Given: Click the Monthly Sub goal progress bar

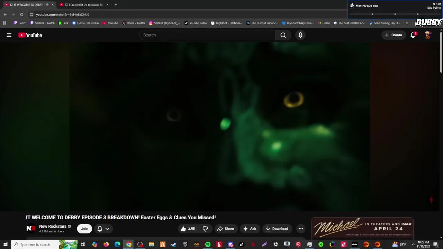Looking at the screenshot, I should click(x=395, y=14).
